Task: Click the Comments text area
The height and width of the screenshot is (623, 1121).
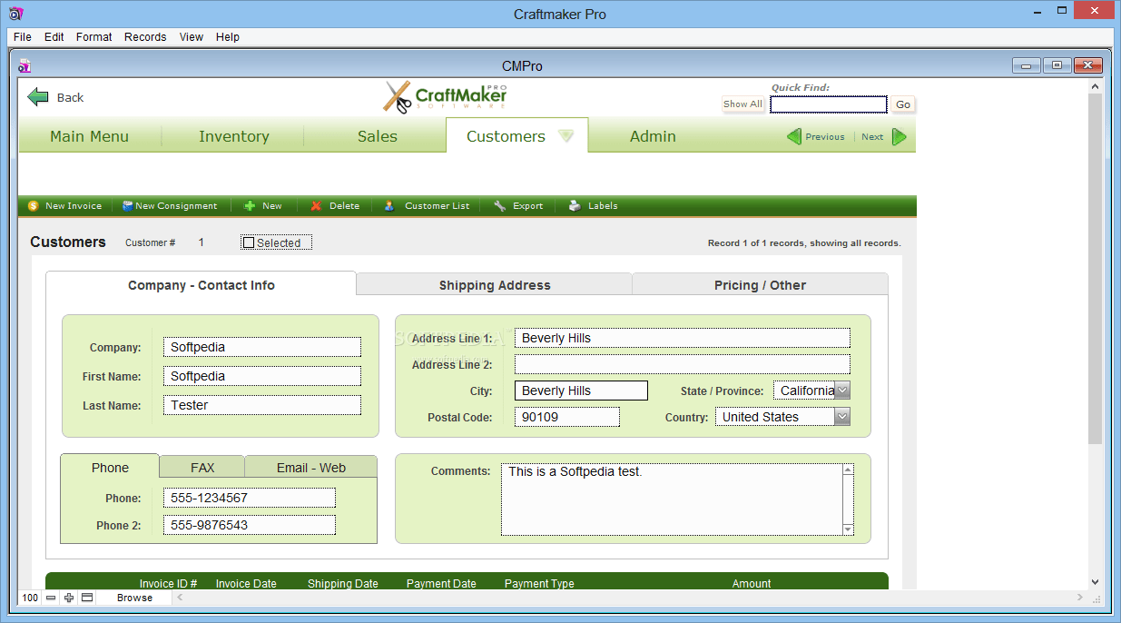Action: click(x=672, y=499)
